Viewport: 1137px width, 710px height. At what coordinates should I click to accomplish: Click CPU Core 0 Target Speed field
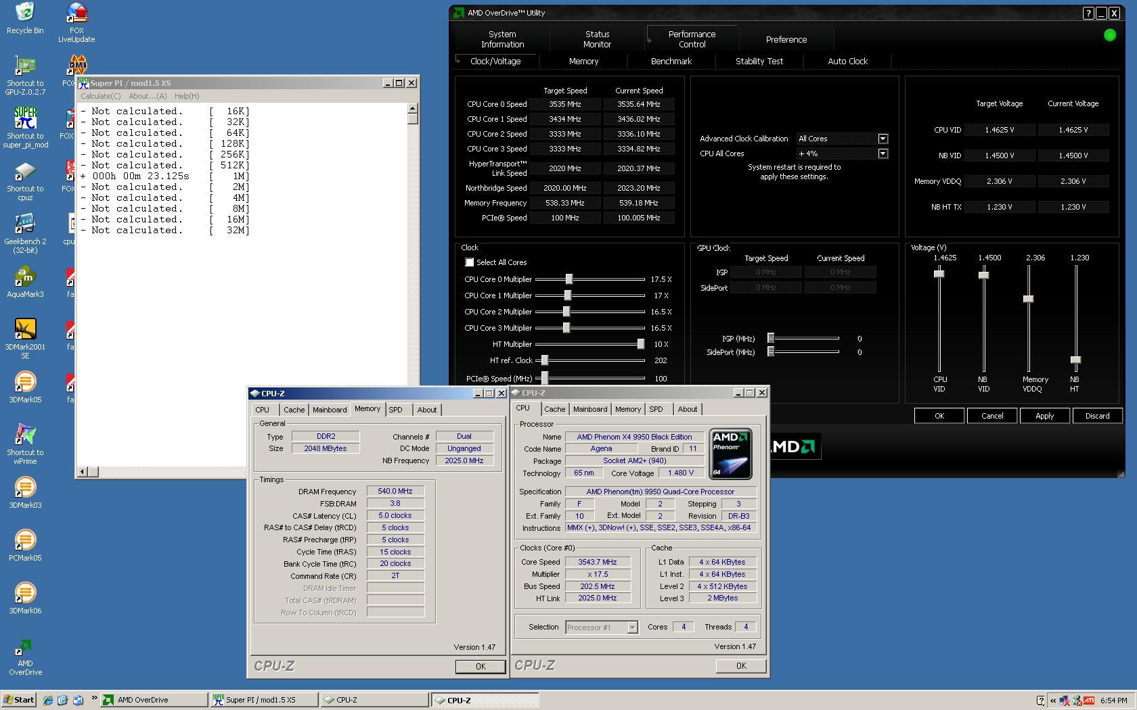tap(565, 104)
